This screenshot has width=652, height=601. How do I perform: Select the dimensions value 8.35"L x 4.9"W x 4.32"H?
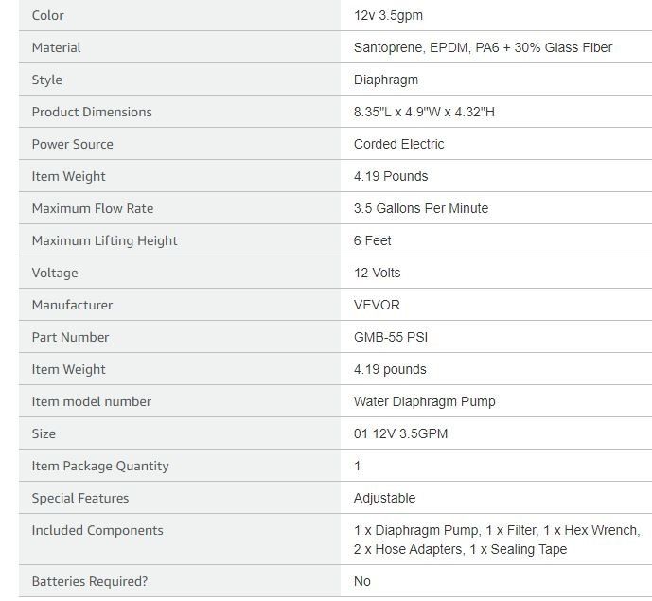point(424,112)
